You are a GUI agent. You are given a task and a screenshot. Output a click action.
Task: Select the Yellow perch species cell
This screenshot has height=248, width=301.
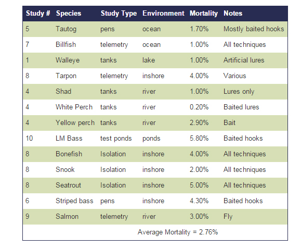[x=75, y=123]
